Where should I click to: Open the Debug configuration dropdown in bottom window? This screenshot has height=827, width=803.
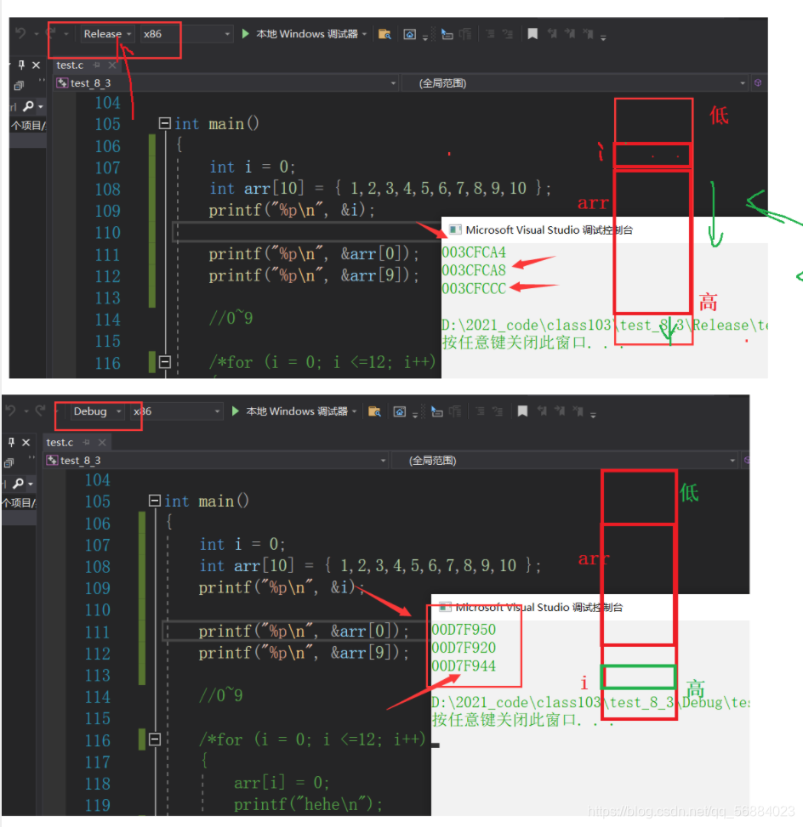(97, 411)
